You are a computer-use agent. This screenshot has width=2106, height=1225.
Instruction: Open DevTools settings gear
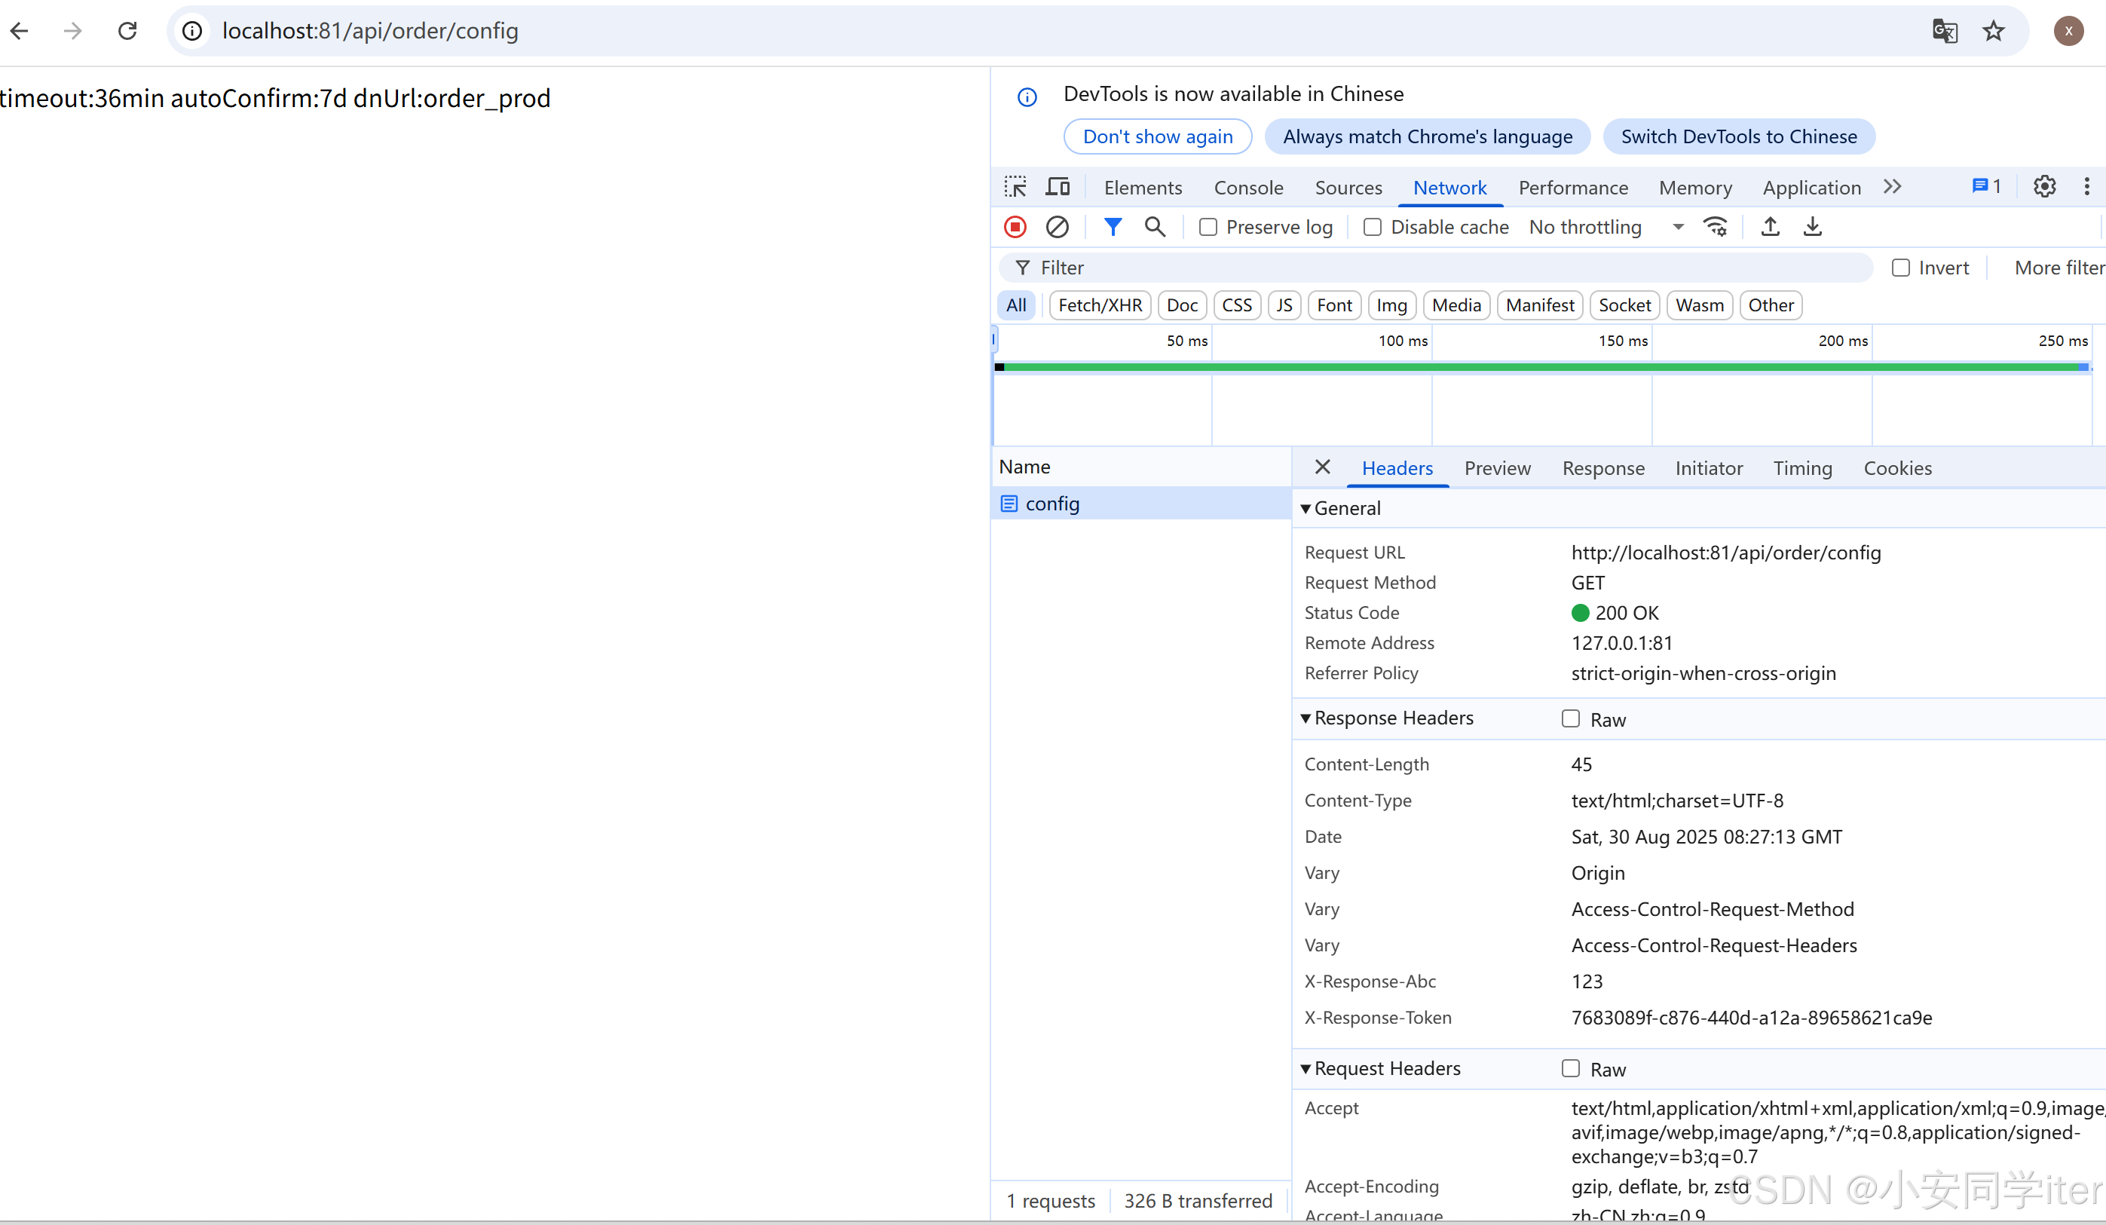click(x=2044, y=186)
